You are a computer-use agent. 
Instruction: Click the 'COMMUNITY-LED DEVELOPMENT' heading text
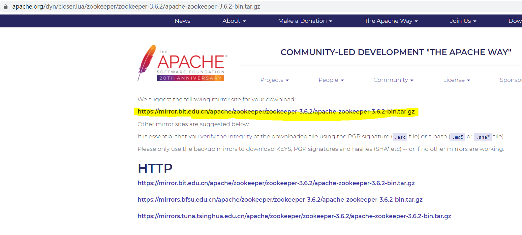click(x=396, y=52)
